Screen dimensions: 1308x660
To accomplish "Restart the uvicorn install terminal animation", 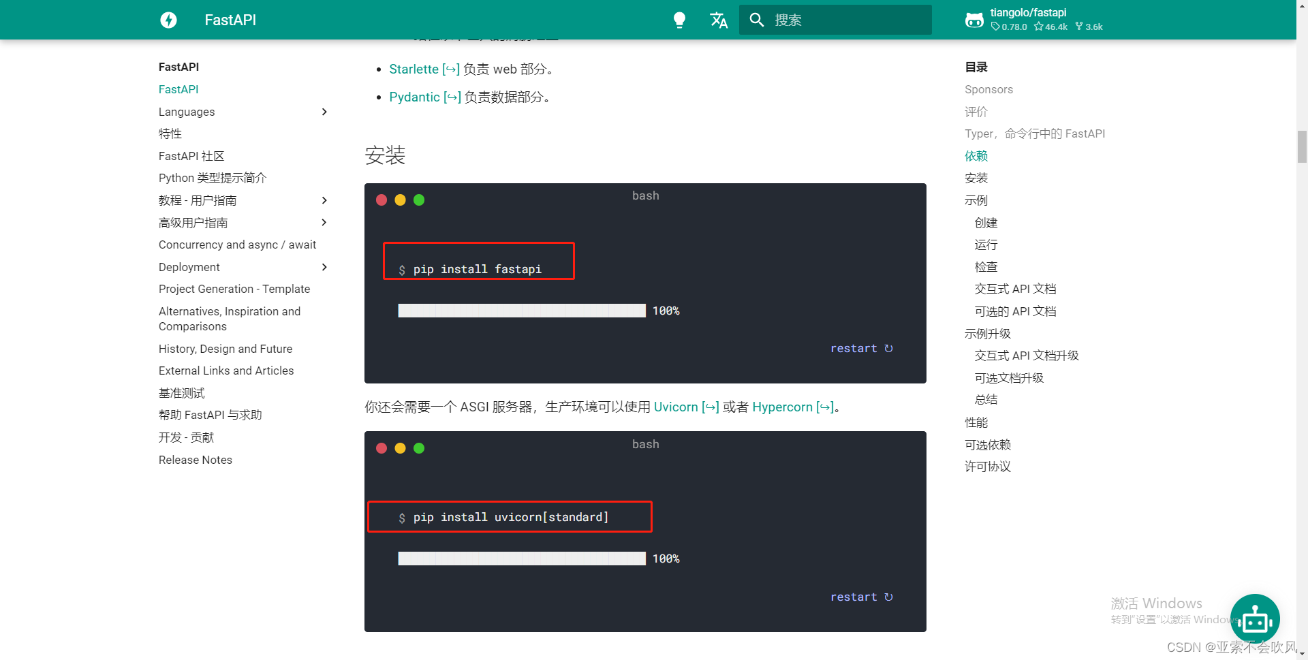I will click(x=861, y=597).
